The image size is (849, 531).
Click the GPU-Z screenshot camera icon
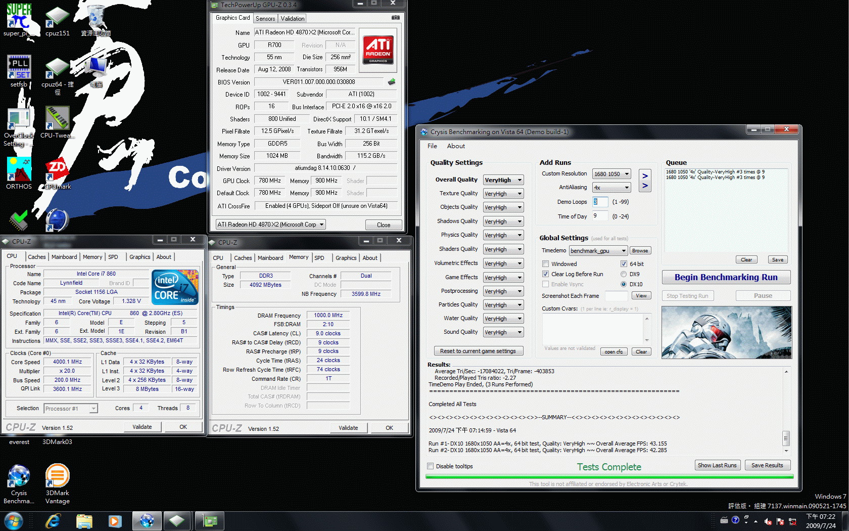tap(396, 17)
